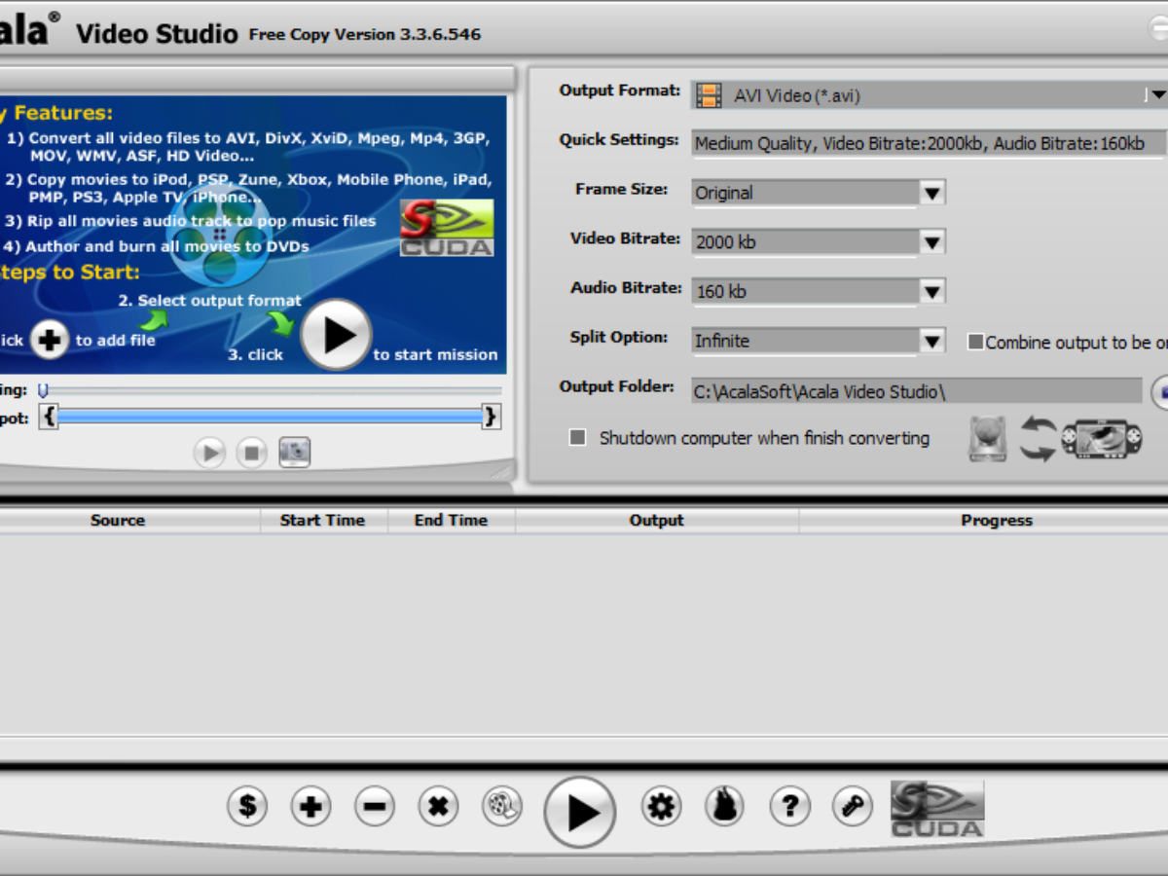Click the preview stop button
The height and width of the screenshot is (876, 1168).
[251, 453]
